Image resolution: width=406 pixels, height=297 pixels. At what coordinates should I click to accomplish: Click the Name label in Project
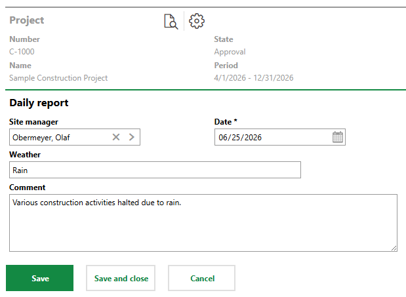point(20,65)
